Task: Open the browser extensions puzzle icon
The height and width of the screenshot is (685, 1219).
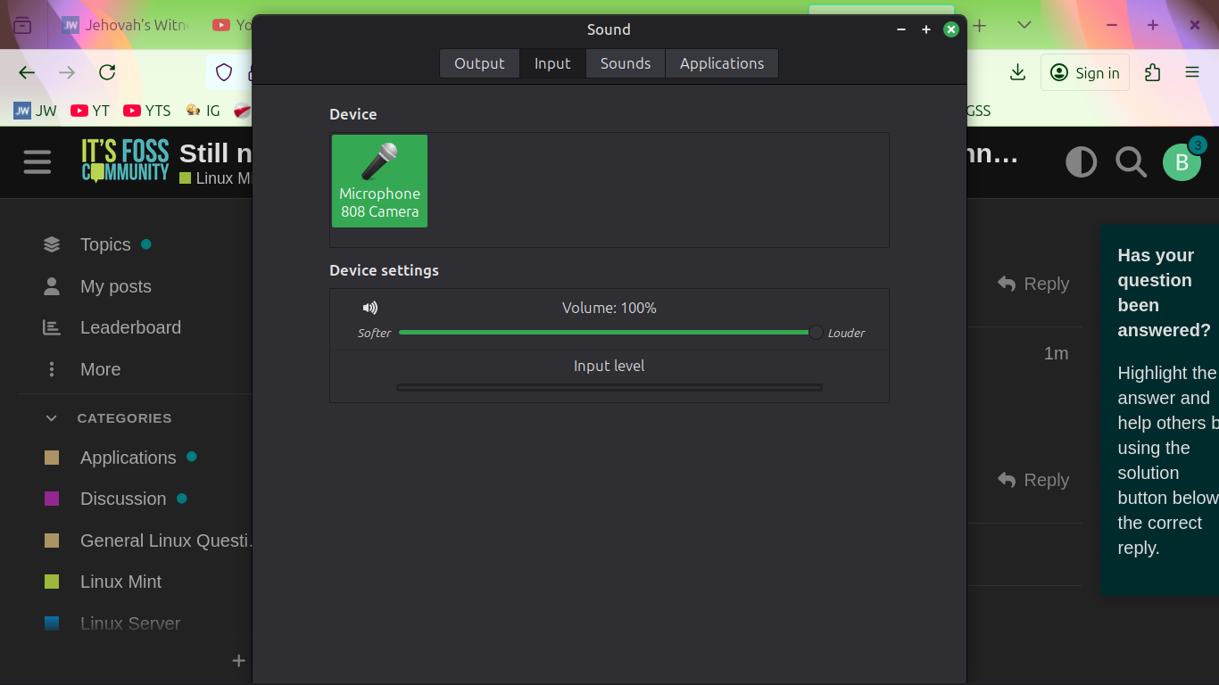Action: point(1153,73)
